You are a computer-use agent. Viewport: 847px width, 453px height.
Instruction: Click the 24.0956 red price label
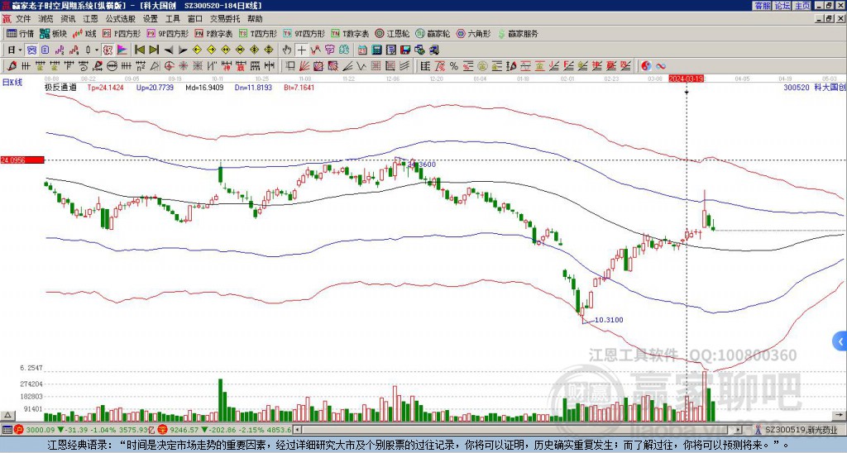click(x=22, y=160)
